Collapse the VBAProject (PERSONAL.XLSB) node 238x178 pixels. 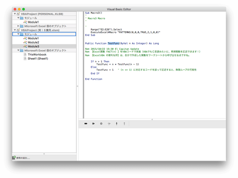point(15,14)
